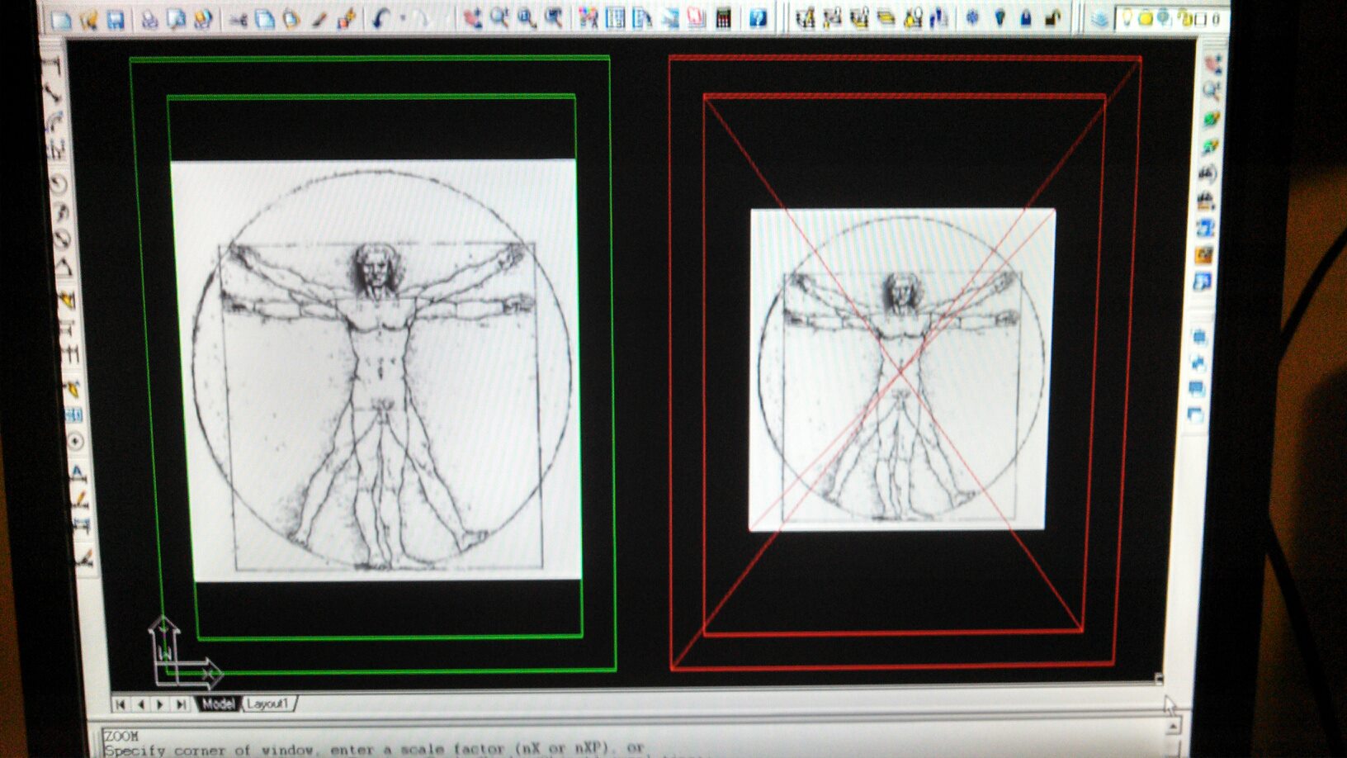
Task: Click the Zoom Window magnifier icon
Action: [527, 17]
